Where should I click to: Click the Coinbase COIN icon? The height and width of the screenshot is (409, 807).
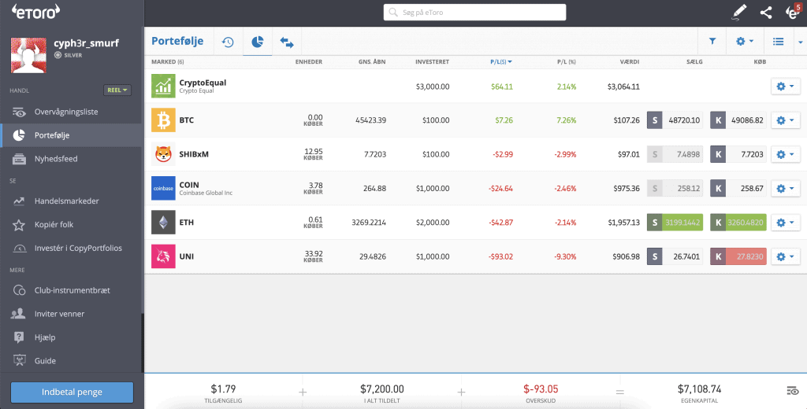[x=163, y=189]
